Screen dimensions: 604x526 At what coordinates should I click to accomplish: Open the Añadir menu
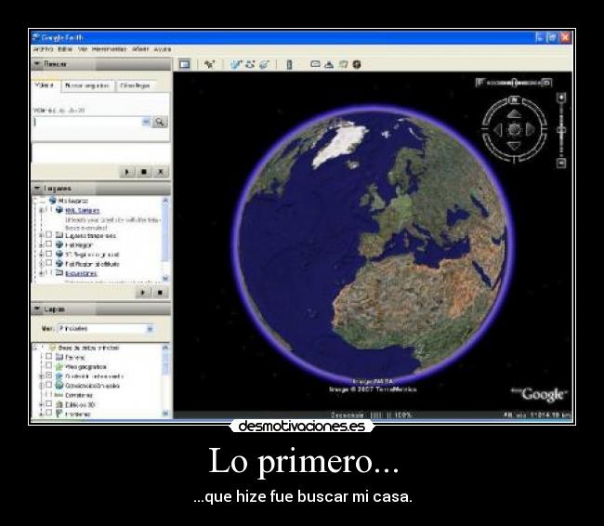point(140,49)
